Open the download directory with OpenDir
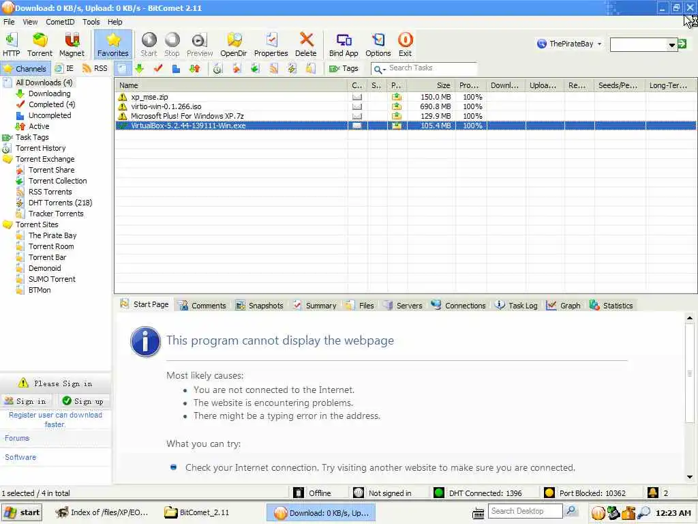 coord(233,44)
